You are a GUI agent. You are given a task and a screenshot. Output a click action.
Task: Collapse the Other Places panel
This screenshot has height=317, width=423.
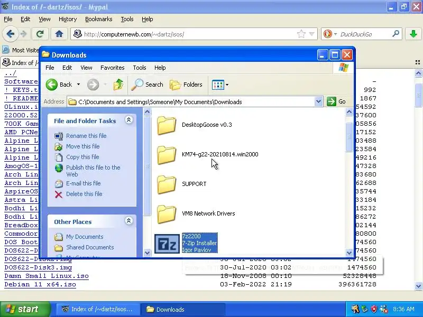[128, 221]
